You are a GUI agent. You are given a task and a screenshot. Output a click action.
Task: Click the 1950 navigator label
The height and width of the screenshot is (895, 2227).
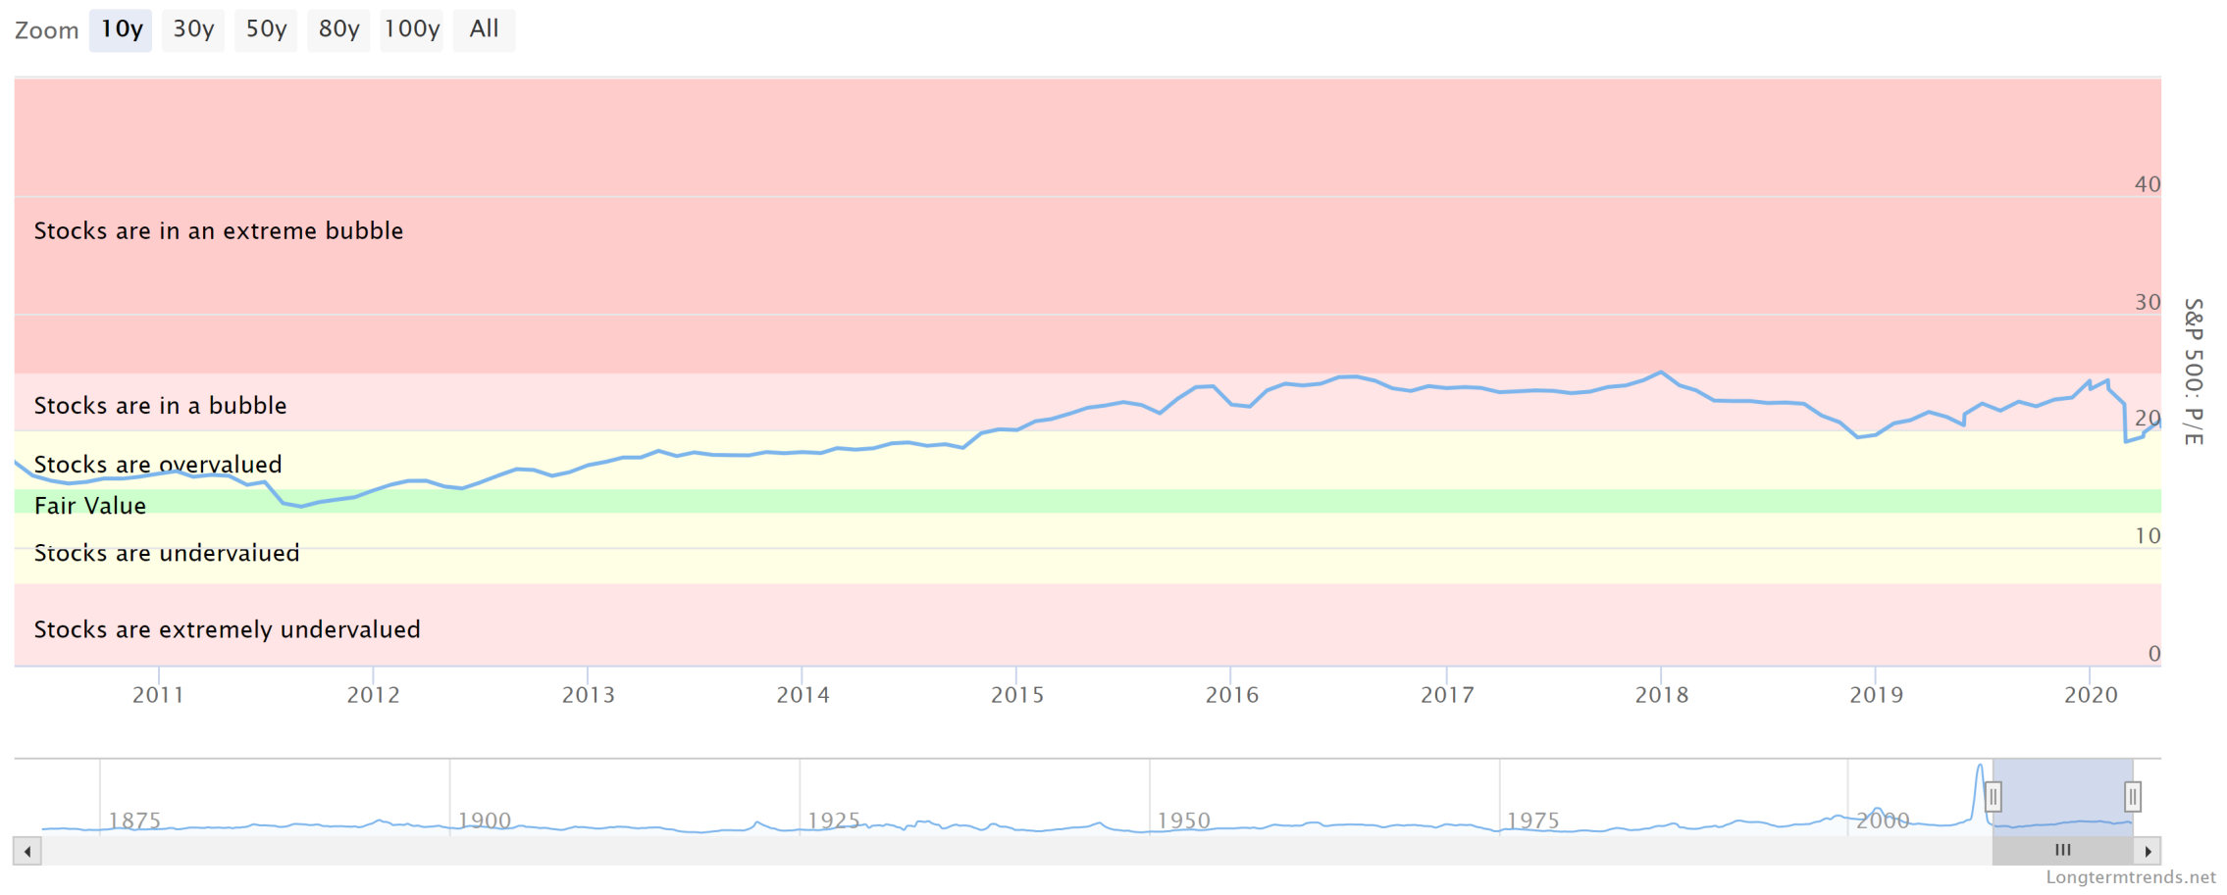(1183, 820)
